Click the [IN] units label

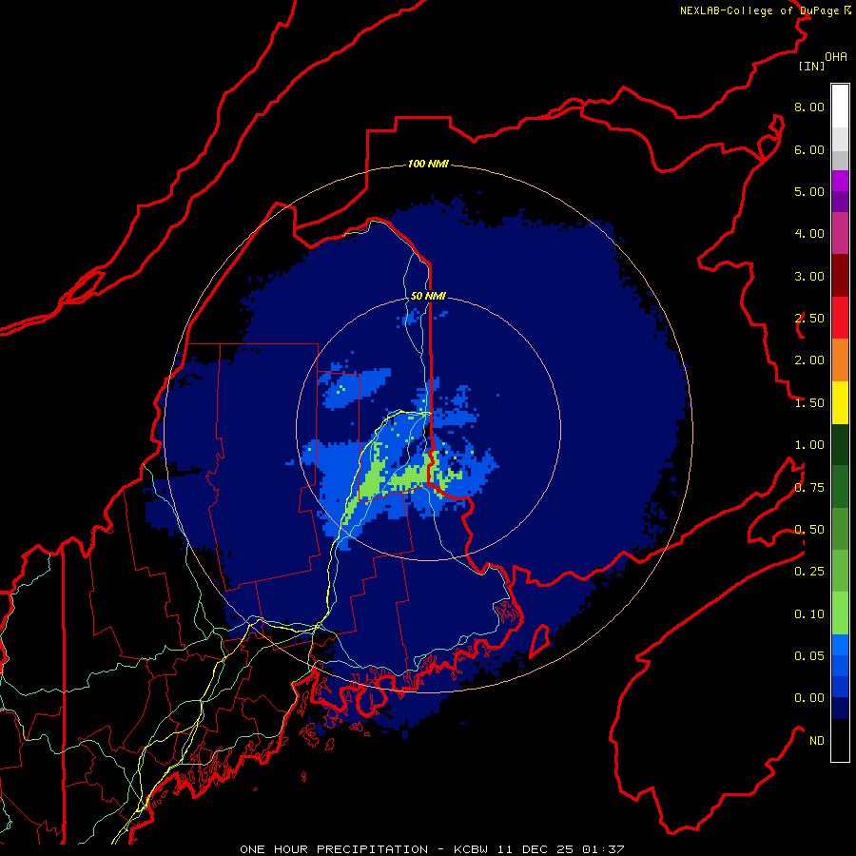click(x=811, y=66)
